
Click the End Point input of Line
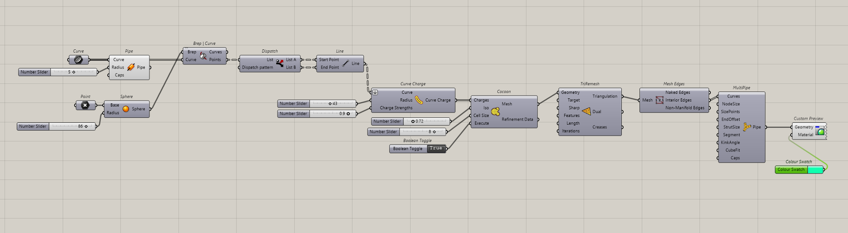point(330,68)
